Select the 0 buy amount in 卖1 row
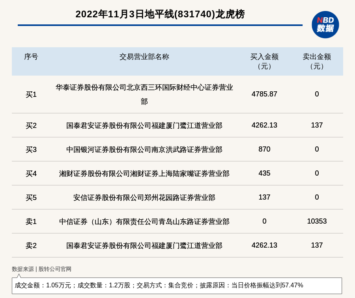The width and height of the screenshot is (355, 298). 264,221
